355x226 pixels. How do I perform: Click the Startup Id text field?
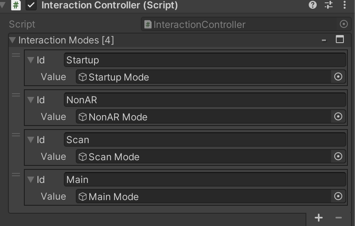(204, 60)
